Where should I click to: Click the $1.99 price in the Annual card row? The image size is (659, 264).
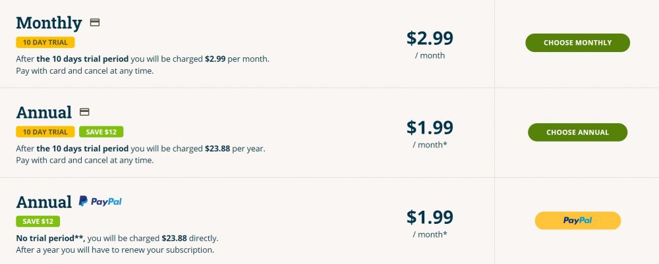coord(430,126)
